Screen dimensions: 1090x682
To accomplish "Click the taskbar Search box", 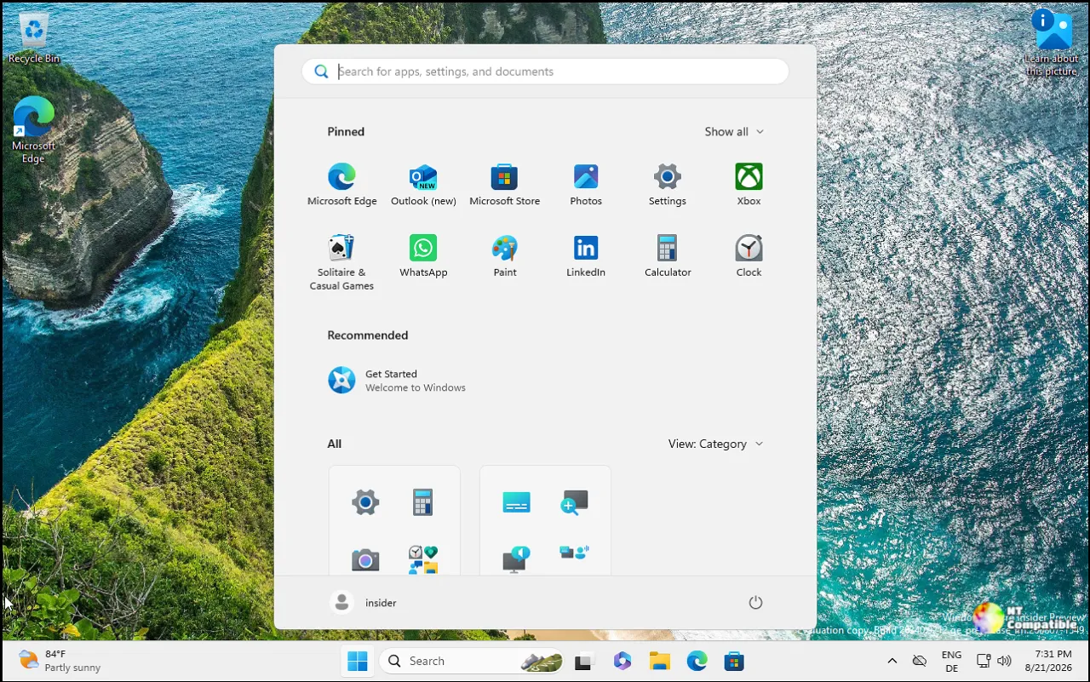I will [x=472, y=661].
